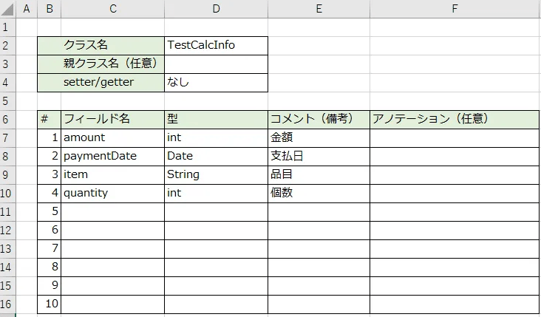Select row 16 header
This screenshot has width=541, height=317.
pos(7,304)
